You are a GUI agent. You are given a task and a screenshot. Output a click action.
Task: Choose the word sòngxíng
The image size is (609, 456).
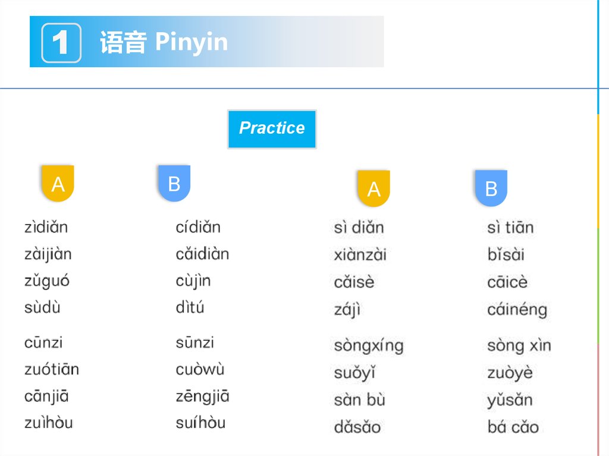click(368, 346)
